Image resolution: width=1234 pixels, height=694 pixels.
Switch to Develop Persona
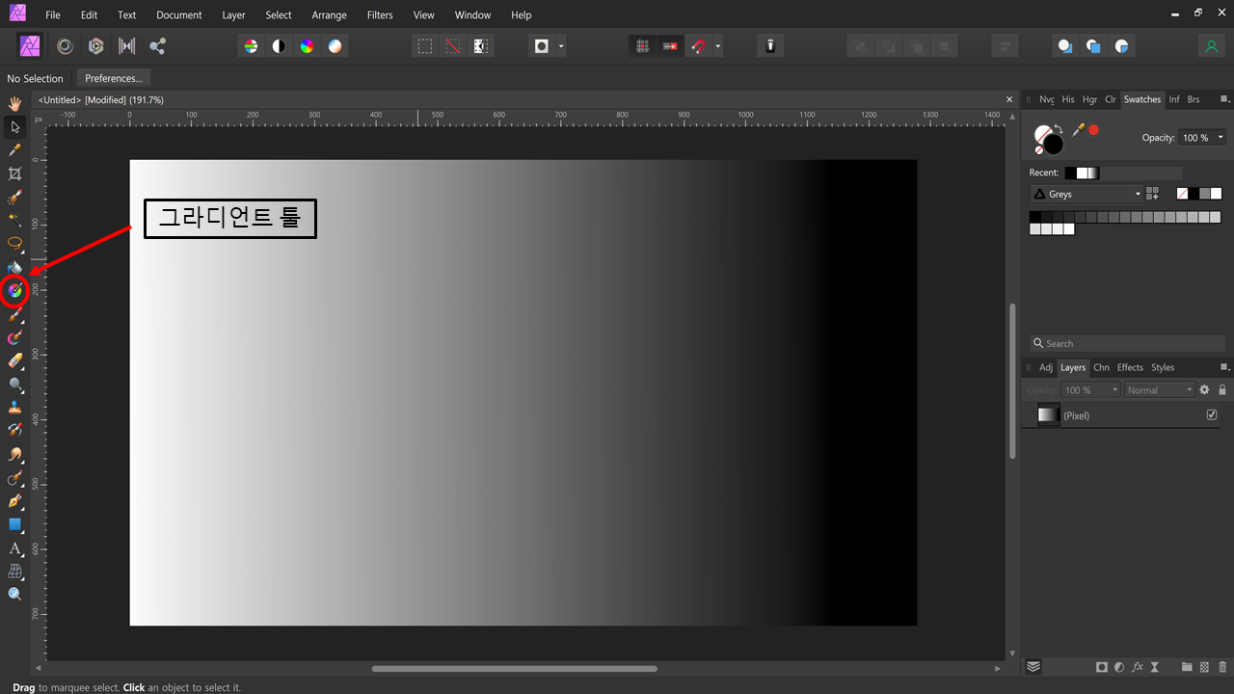(x=95, y=45)
